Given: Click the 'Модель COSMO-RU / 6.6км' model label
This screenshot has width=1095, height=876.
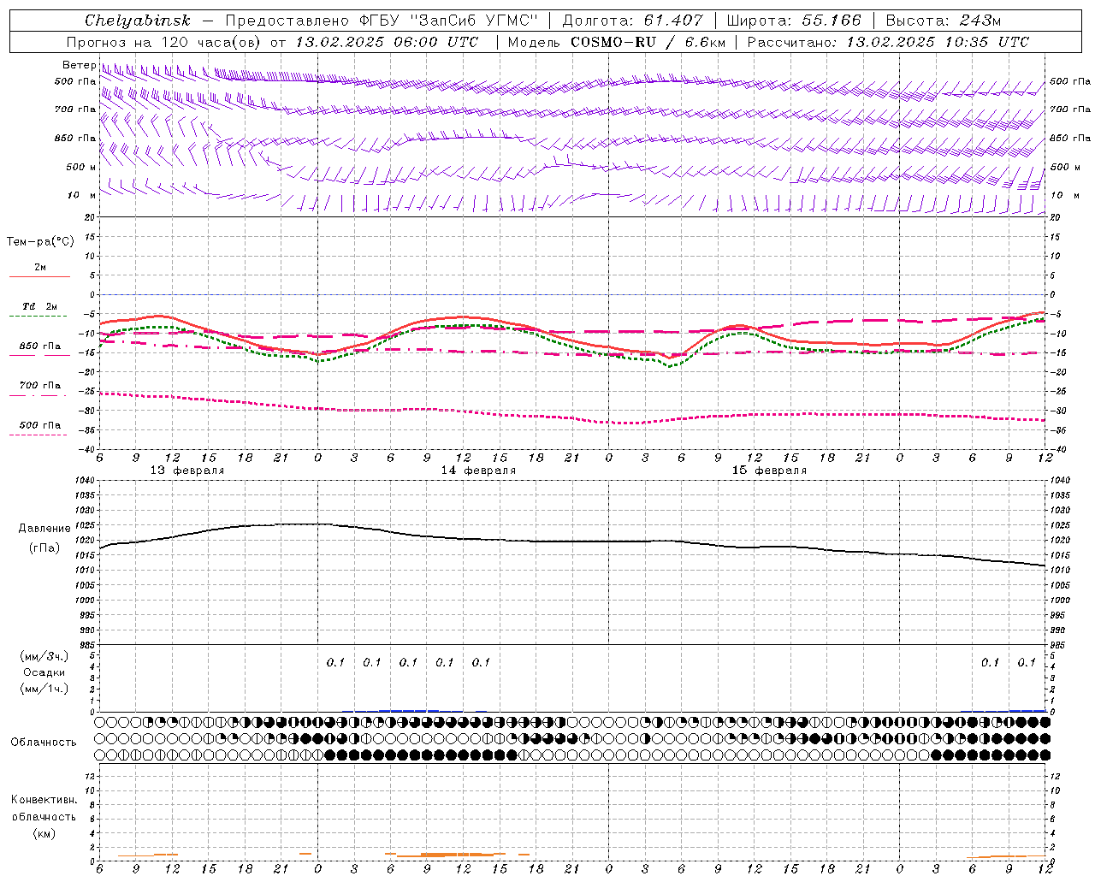Looking at the screenshot, I should (617, 42).
